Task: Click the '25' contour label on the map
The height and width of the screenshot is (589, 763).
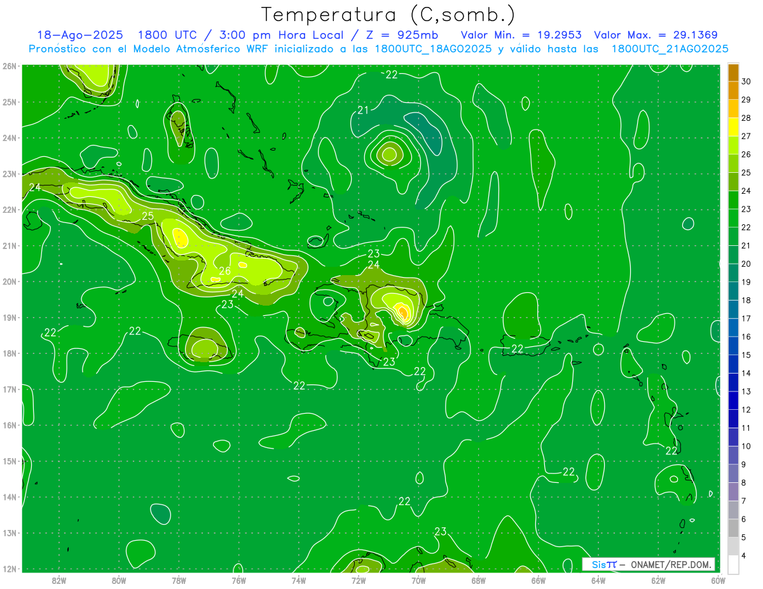Action: tap(148, 216)
